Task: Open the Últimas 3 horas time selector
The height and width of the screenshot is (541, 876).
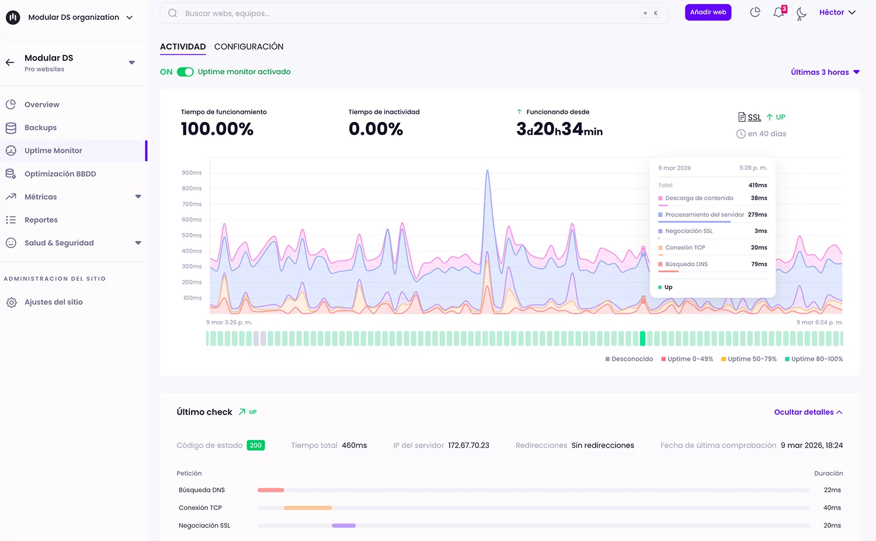Action: pyautogui.click(x=824, y=72)
